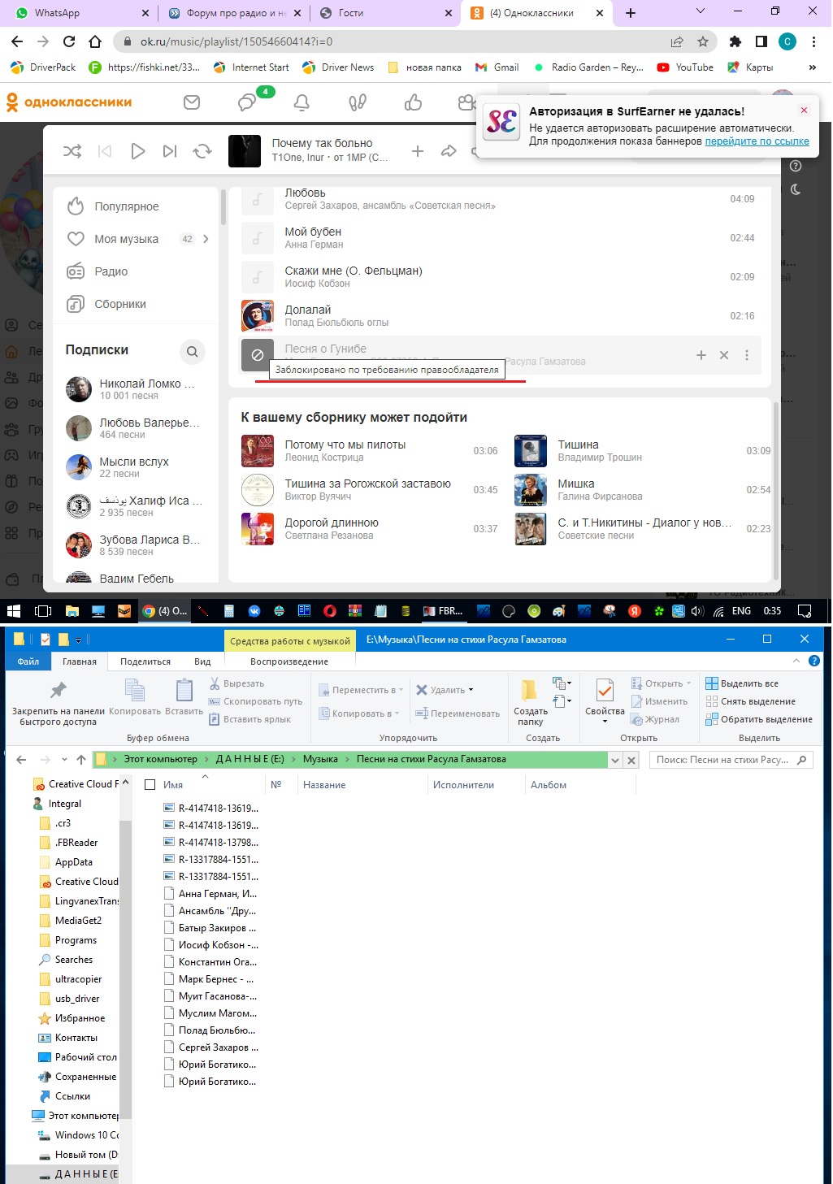Screen dimensions: 833x1184
Task: Share the current track via arrow icon
Action: (x=449, y=151)
